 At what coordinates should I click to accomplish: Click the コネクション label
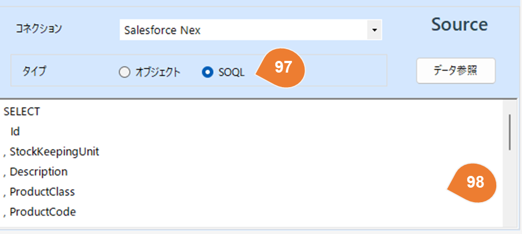coord(38,28)
